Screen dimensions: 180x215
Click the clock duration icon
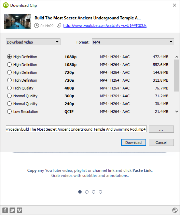pyautogui.click(x=37, y=26)
